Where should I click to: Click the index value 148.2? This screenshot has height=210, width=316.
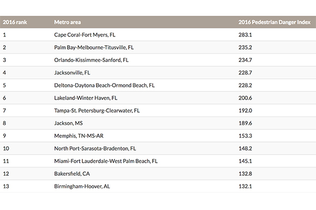pos(245,149)
